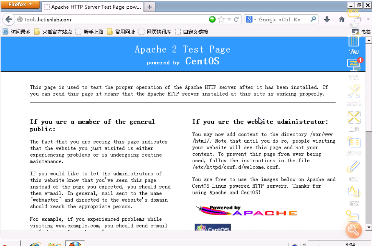Click the orange wrench floating button
Image resolution: width=372 pixels, height=246 pixels.
(354, 230)
